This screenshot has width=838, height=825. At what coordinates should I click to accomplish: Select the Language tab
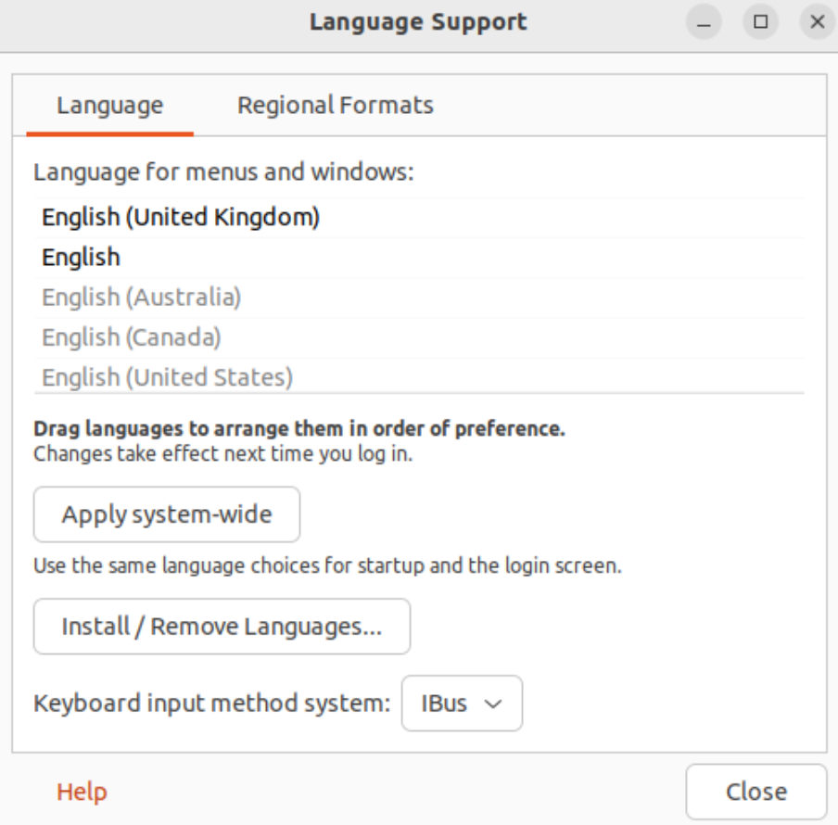[x=109, y=106]
